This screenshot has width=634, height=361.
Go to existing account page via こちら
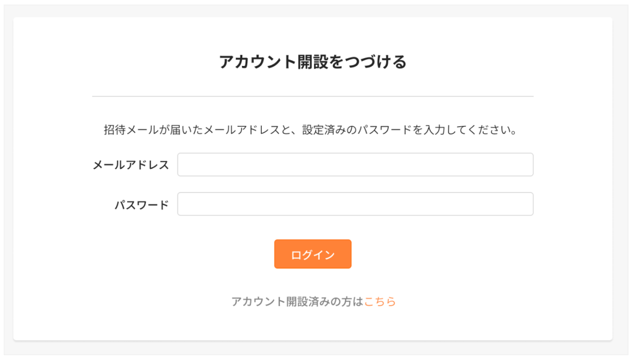(380, 302)
